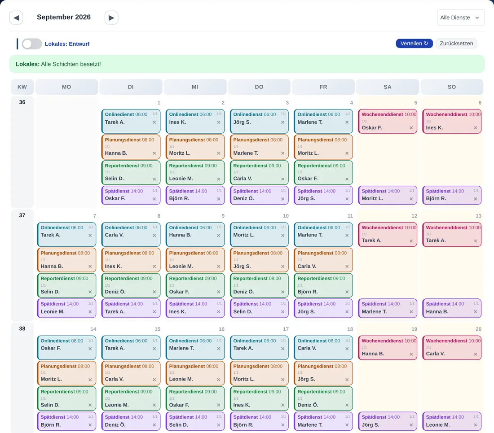Remove Moritz L. from Onlinedienst on September 10
Viewport: 494px width, 433px height.
pos(283,235)
